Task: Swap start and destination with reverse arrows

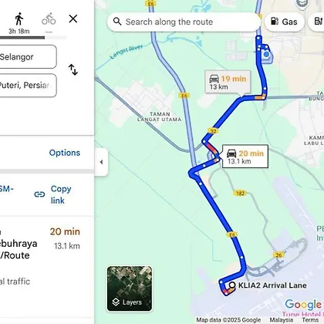Action: coord(73,69)
